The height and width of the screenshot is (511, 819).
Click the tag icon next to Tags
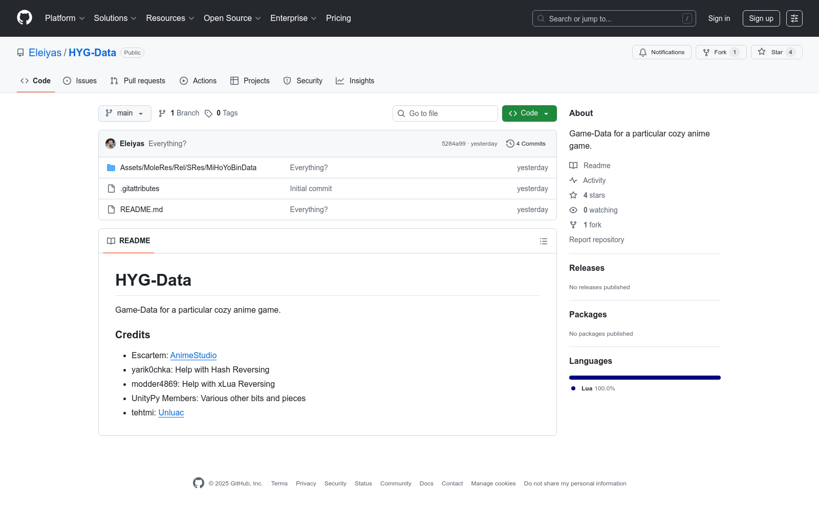click(208, 113)
